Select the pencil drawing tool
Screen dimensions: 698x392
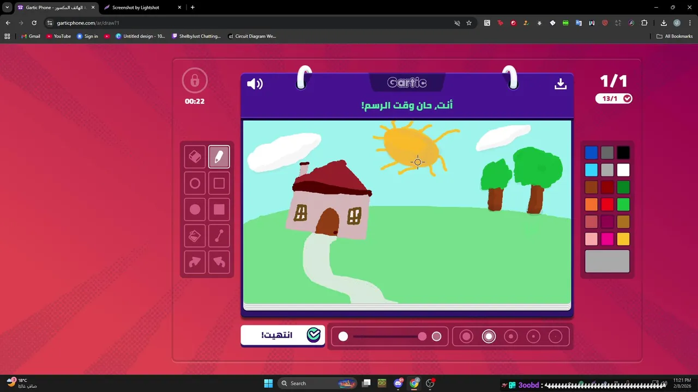(x=219, y=157)
